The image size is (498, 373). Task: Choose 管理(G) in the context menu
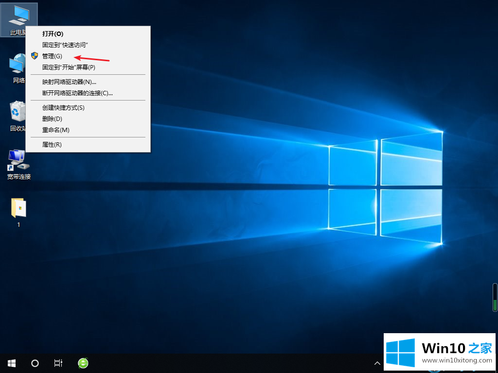pos(88,56)
